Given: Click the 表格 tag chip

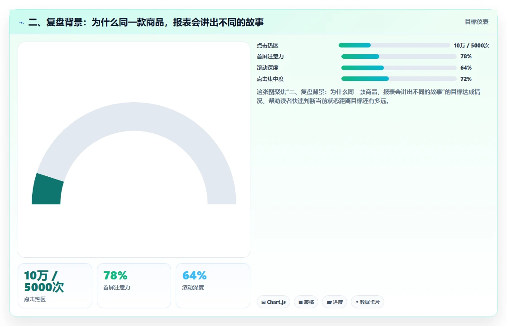Looking at the screenshot, I should coord(306,302).
